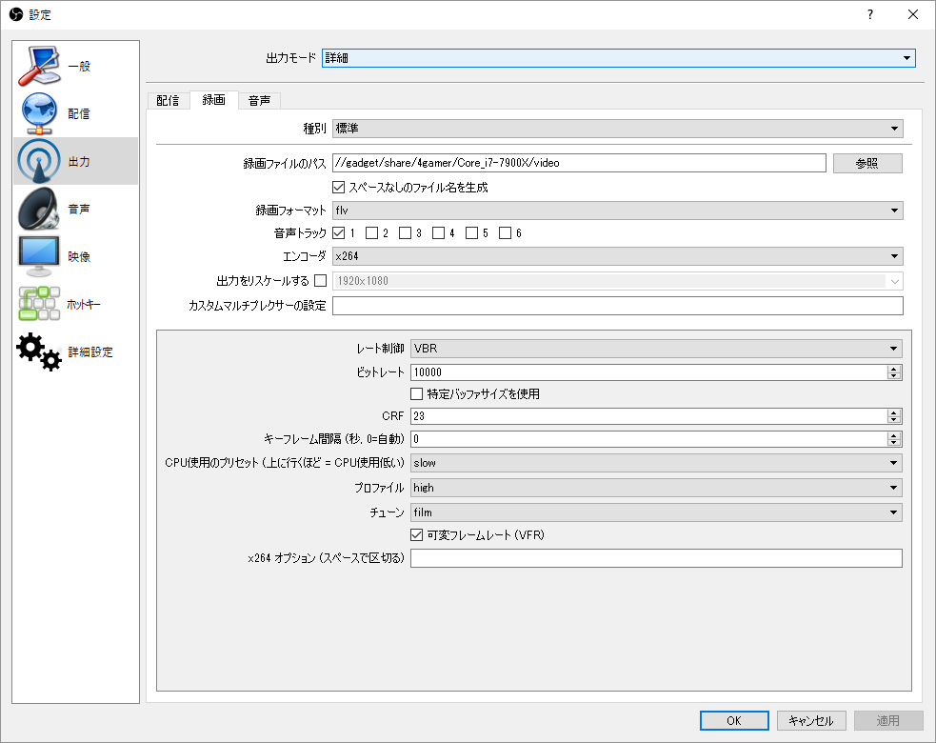Click the ? help button in title bar
Screen dimensions: 936x743
click(x=870, y=14)
